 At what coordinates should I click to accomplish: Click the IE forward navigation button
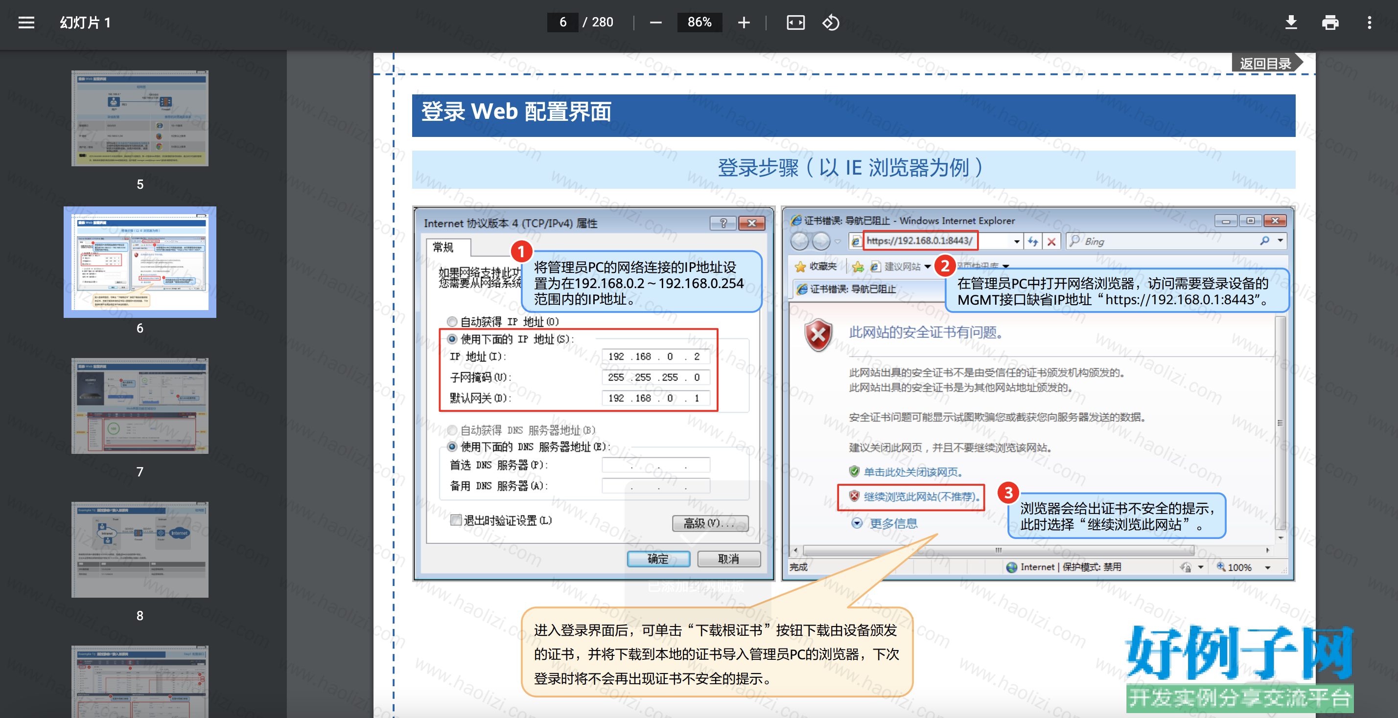point(822,241)
